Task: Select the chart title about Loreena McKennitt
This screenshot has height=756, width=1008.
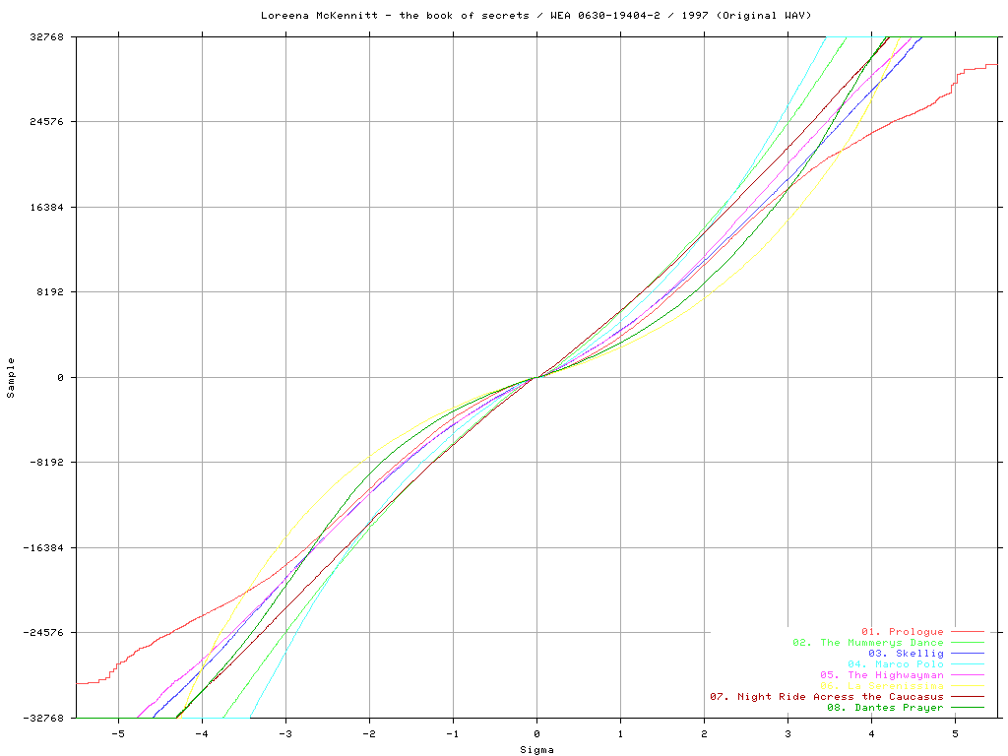Action: tap(536, 15)
